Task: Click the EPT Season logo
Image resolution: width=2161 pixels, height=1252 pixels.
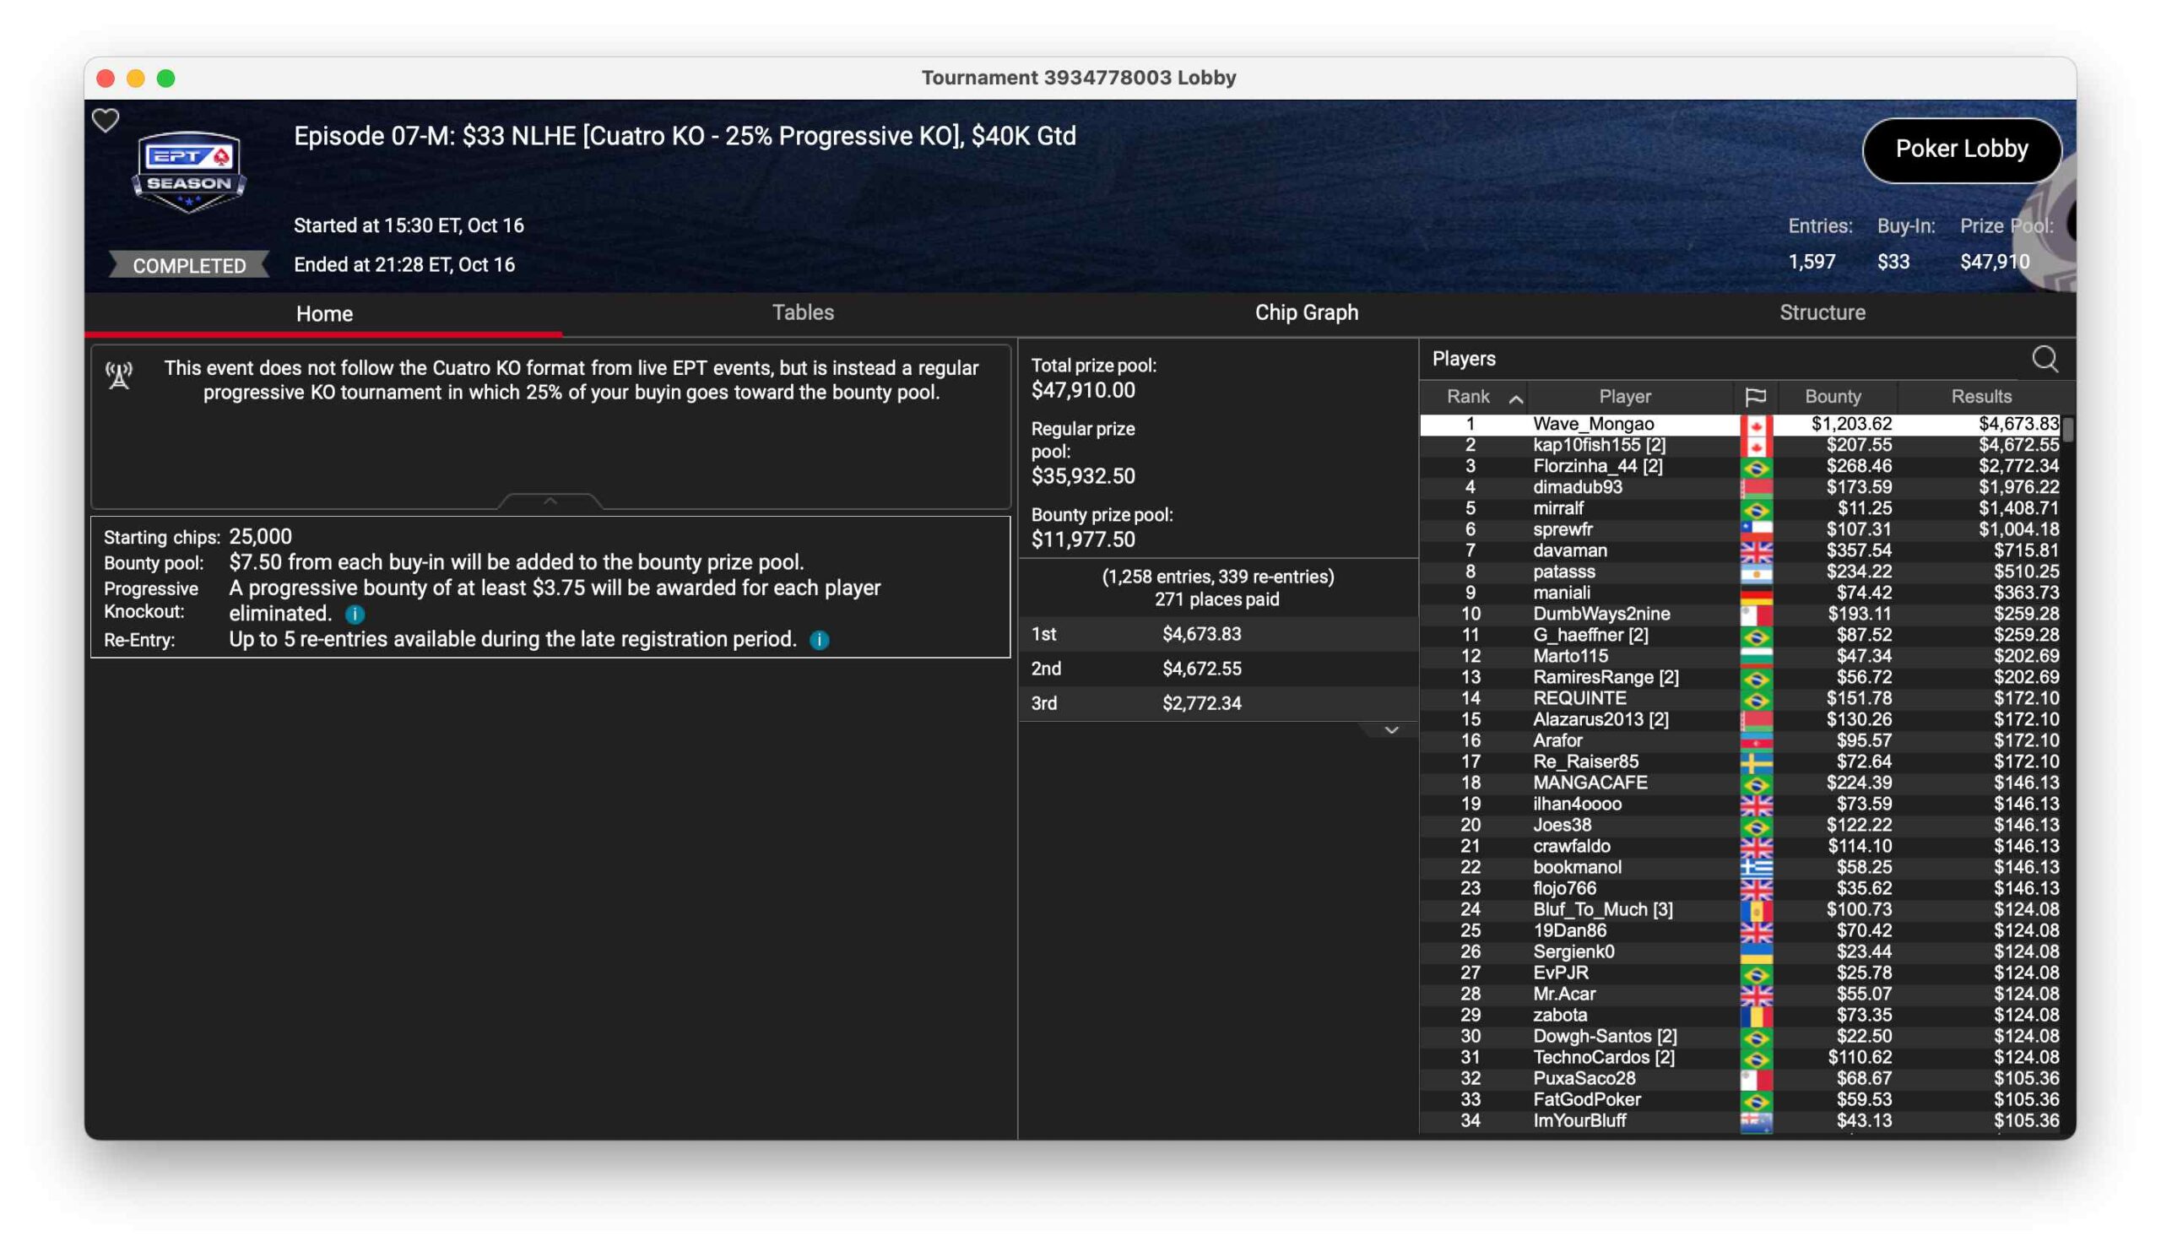Action: point(188,171)
